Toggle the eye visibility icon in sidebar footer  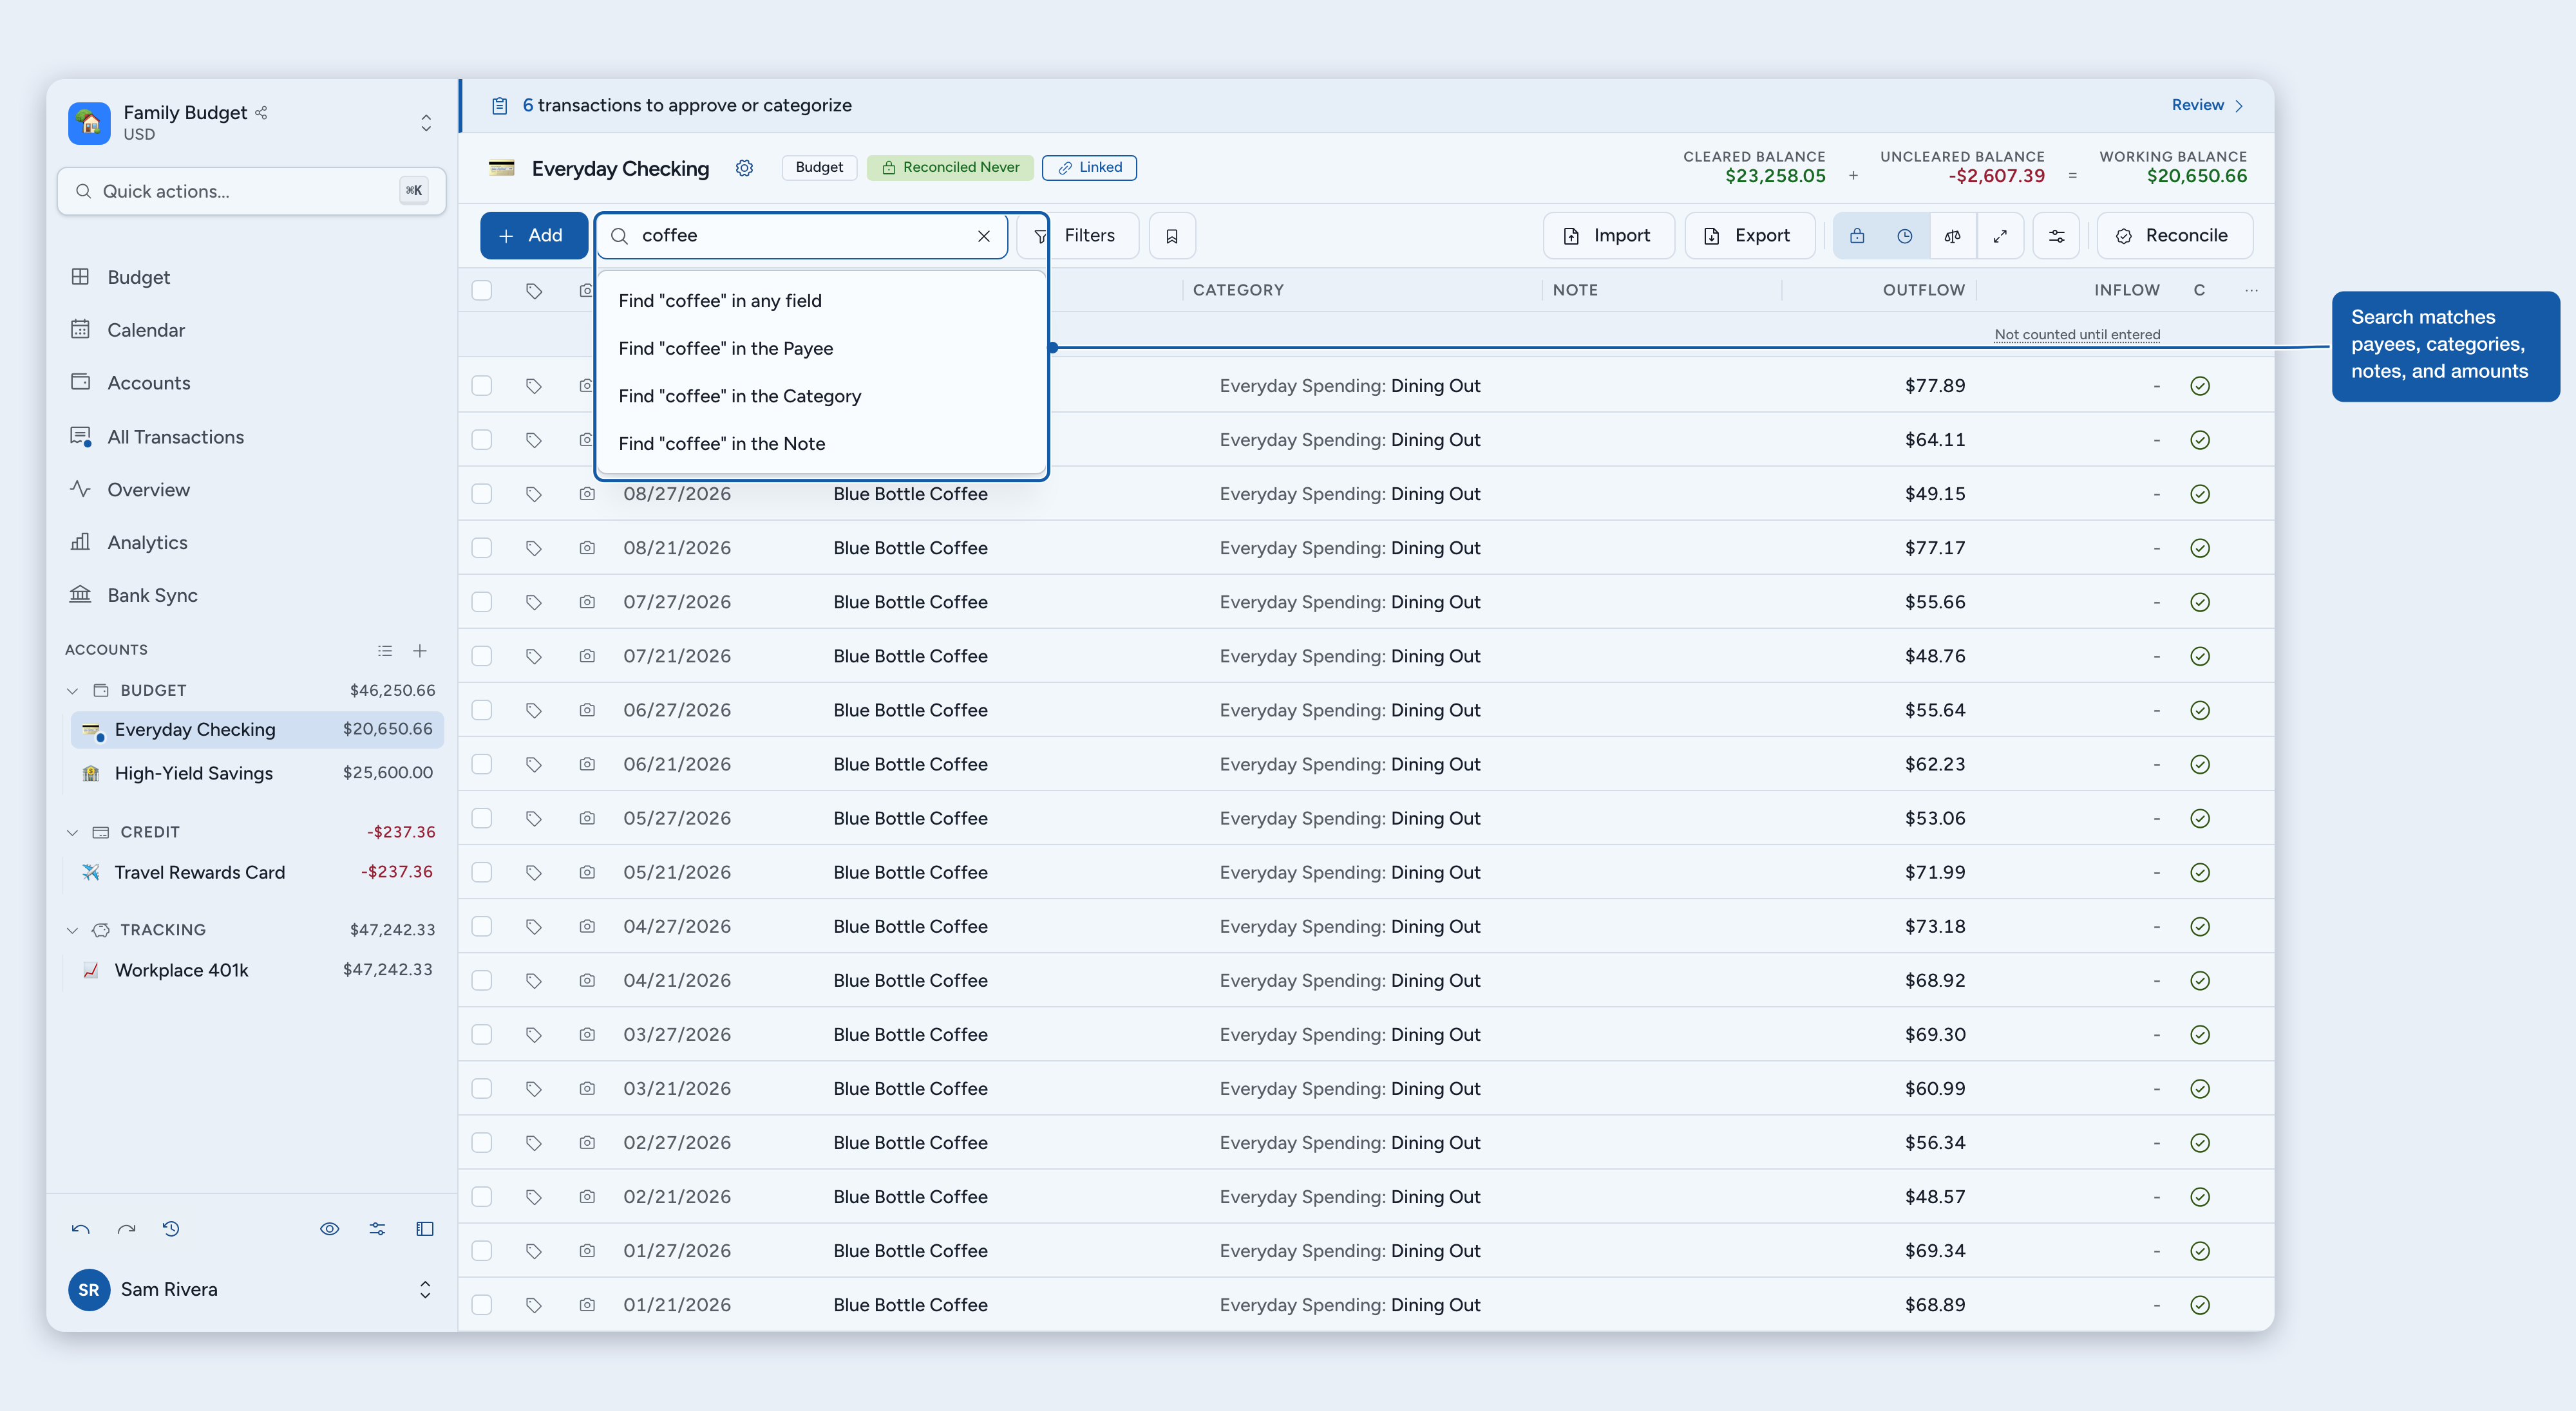330,1229
